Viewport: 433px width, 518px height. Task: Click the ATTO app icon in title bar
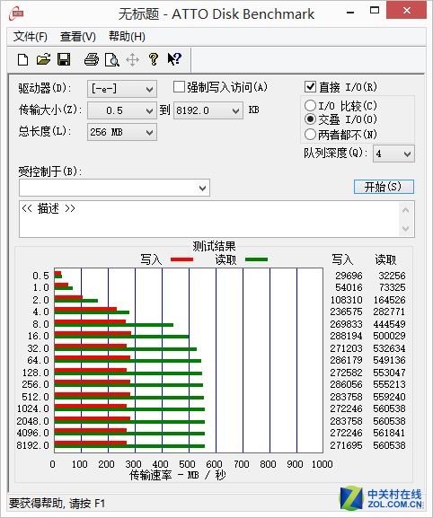(x=17, y=13)
